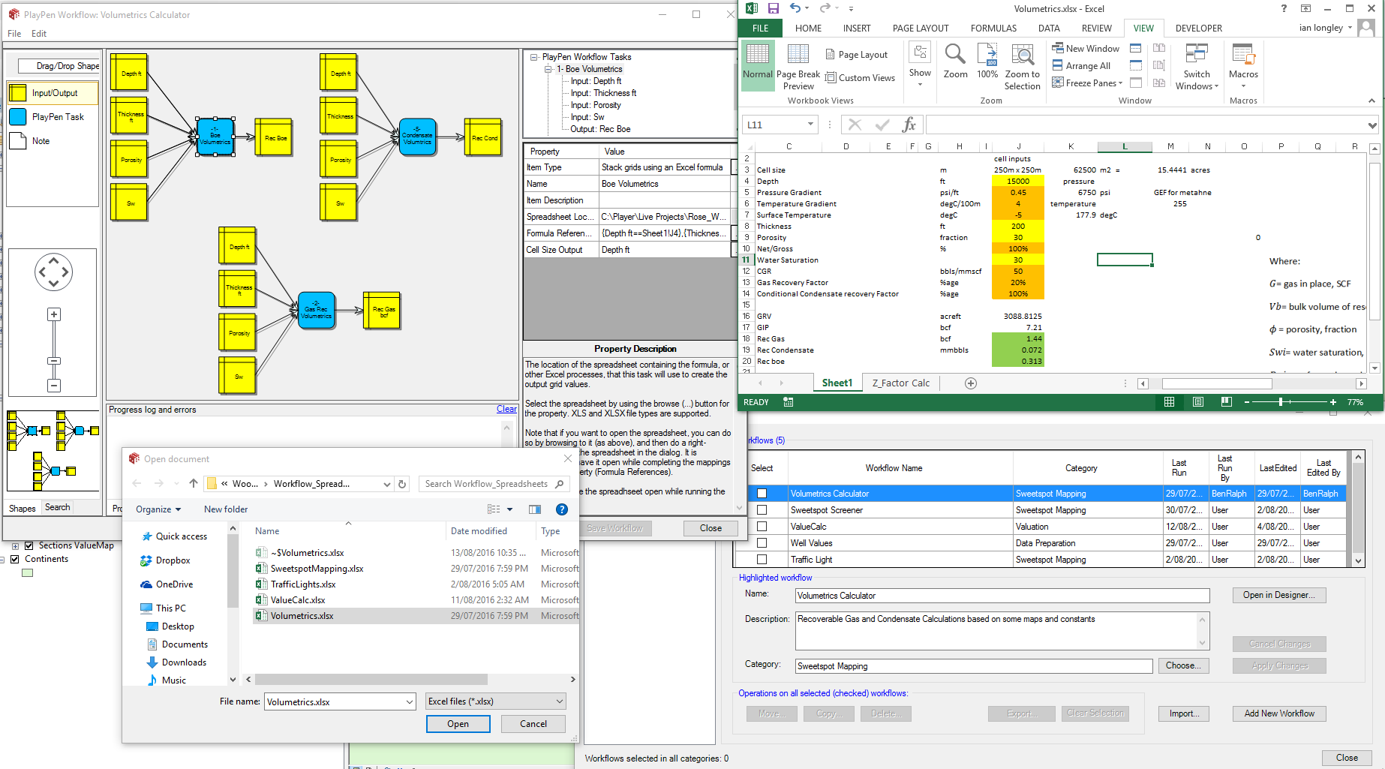Click Open in the Open document dialog
This screenshot has height=769, width=1385.
458,724
